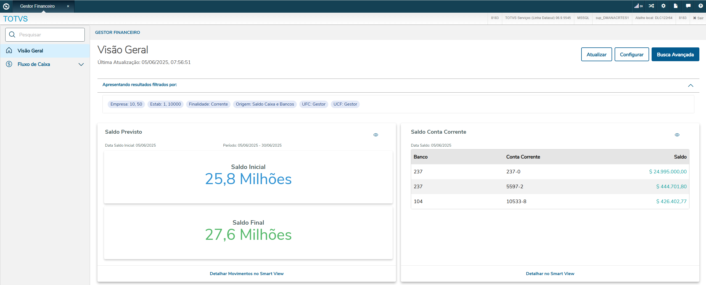Collapse the filtered results section chevron
The image size is (706, 285).
[691, 85]
